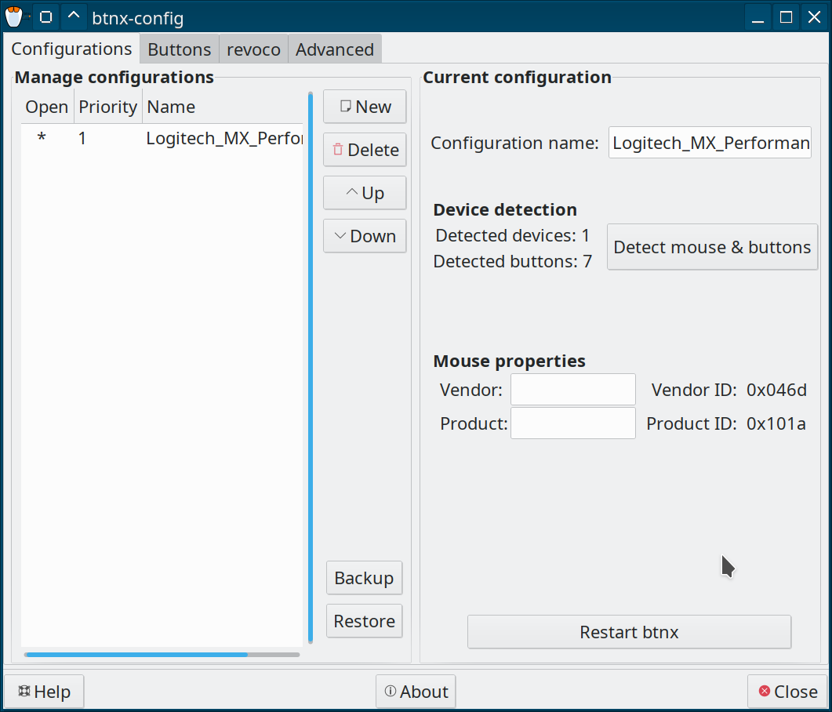
Task: Click the Product ID value 0x101a
Action: [x=776, y=423]
